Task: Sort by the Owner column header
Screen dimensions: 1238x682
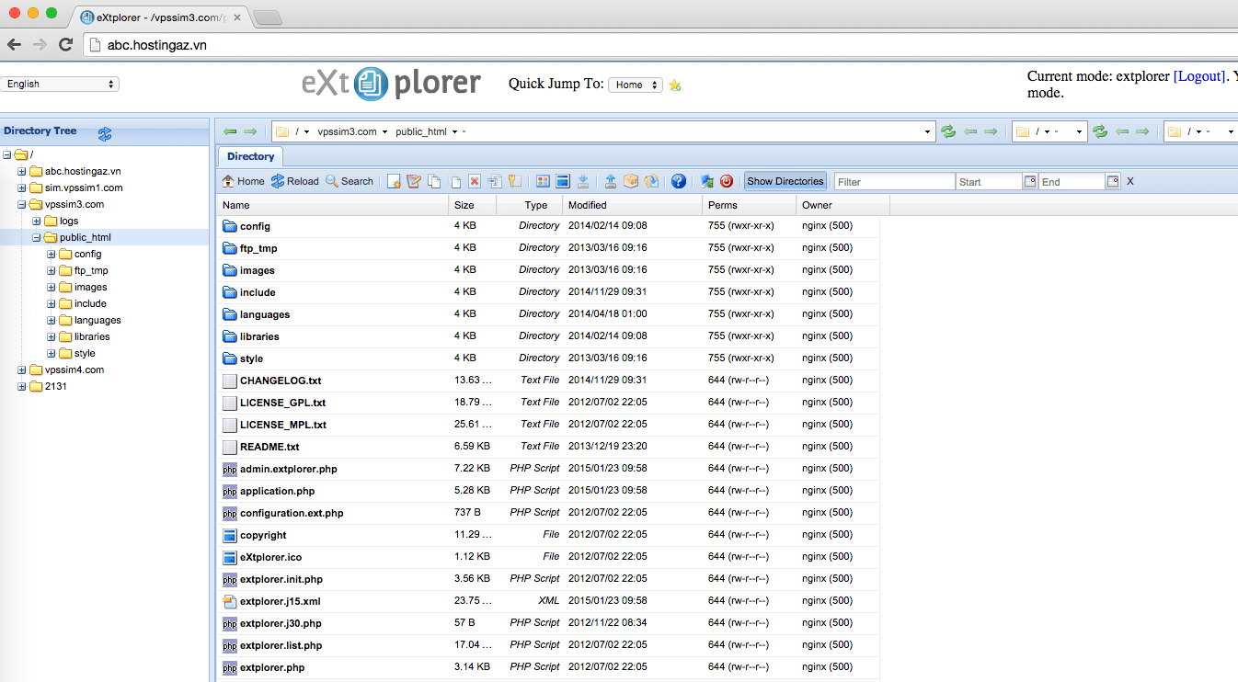Action: coord(842,205)
